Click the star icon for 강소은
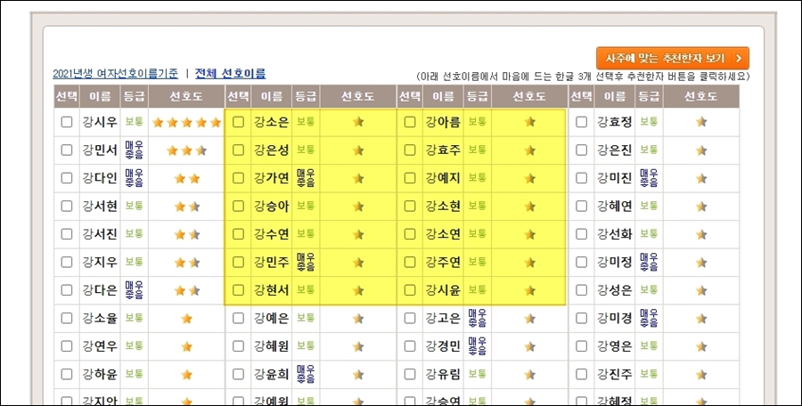Screen dimensions: 802x406 [x=358, y=122]
